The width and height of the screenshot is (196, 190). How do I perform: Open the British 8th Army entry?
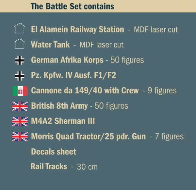(59, 106)
